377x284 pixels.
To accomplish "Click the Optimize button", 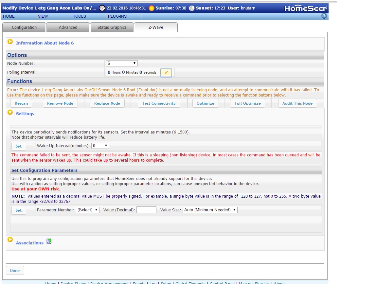I will point(205,103).
